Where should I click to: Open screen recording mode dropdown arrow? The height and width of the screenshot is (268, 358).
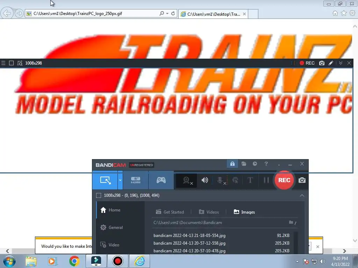click(120, 180)
